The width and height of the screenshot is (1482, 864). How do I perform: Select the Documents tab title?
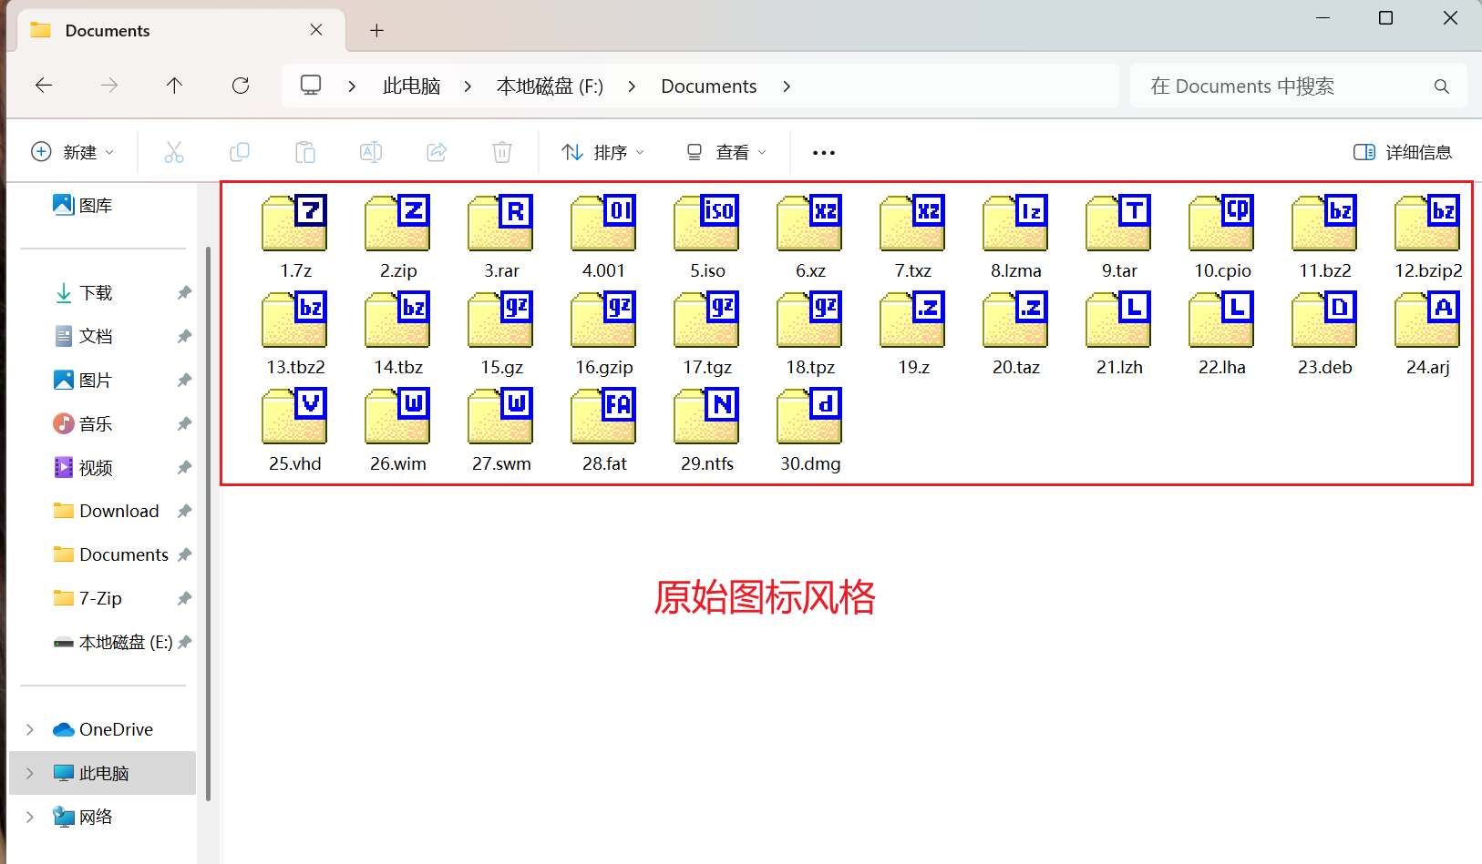[x=108, y=31]
